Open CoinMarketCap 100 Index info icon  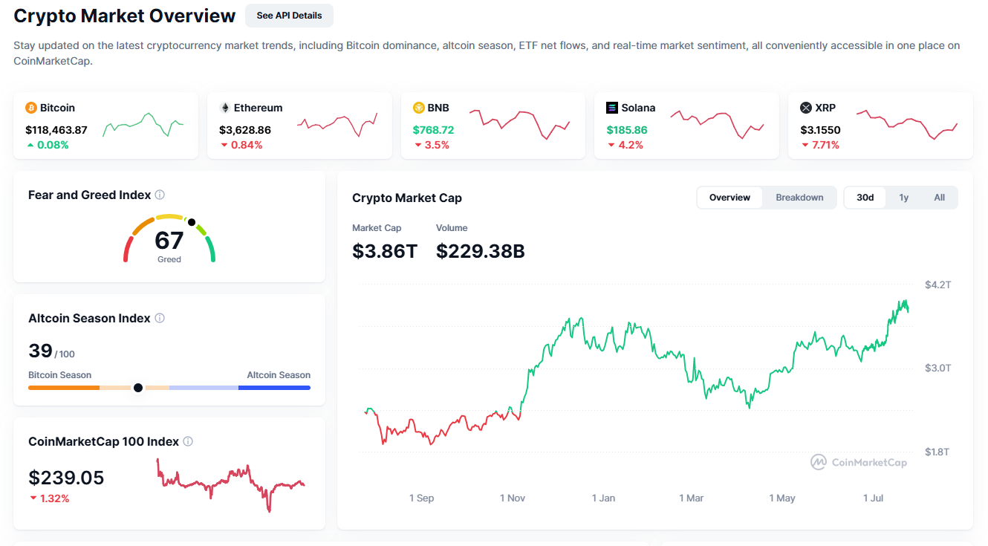tap(188, 441)
